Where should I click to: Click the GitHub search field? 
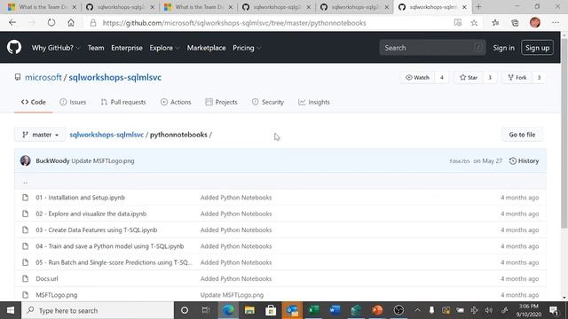tap(432, 48)
